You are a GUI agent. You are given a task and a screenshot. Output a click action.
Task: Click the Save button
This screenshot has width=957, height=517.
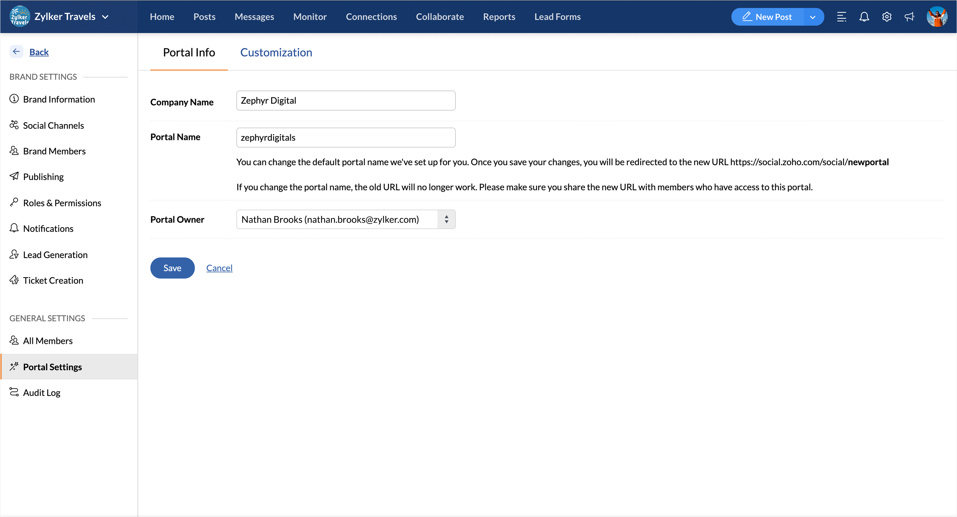click(x=172, y=268)
